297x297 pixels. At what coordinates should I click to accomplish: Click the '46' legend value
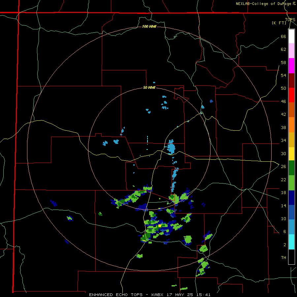(x=283, y=102)
